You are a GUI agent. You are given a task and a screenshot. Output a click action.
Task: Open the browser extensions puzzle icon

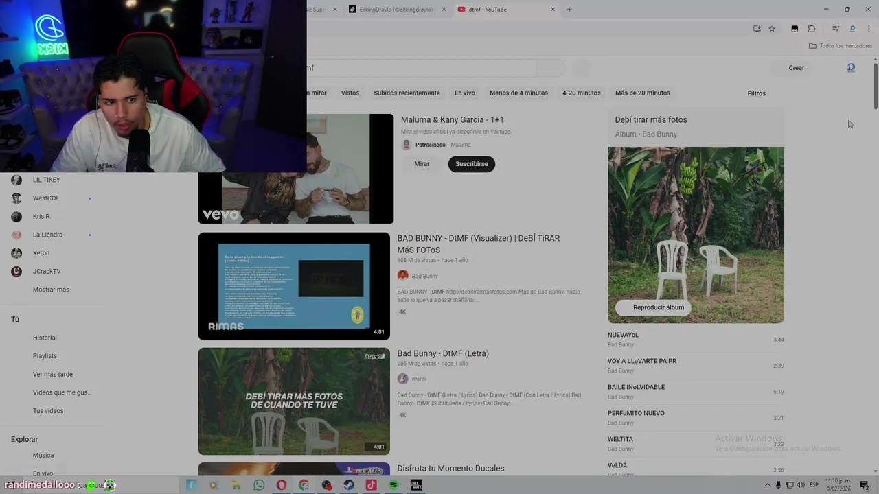tap(811, 29)
